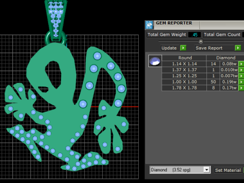Click the 0.007tw weight cell

pyautogui.click(x=229, y=76)
